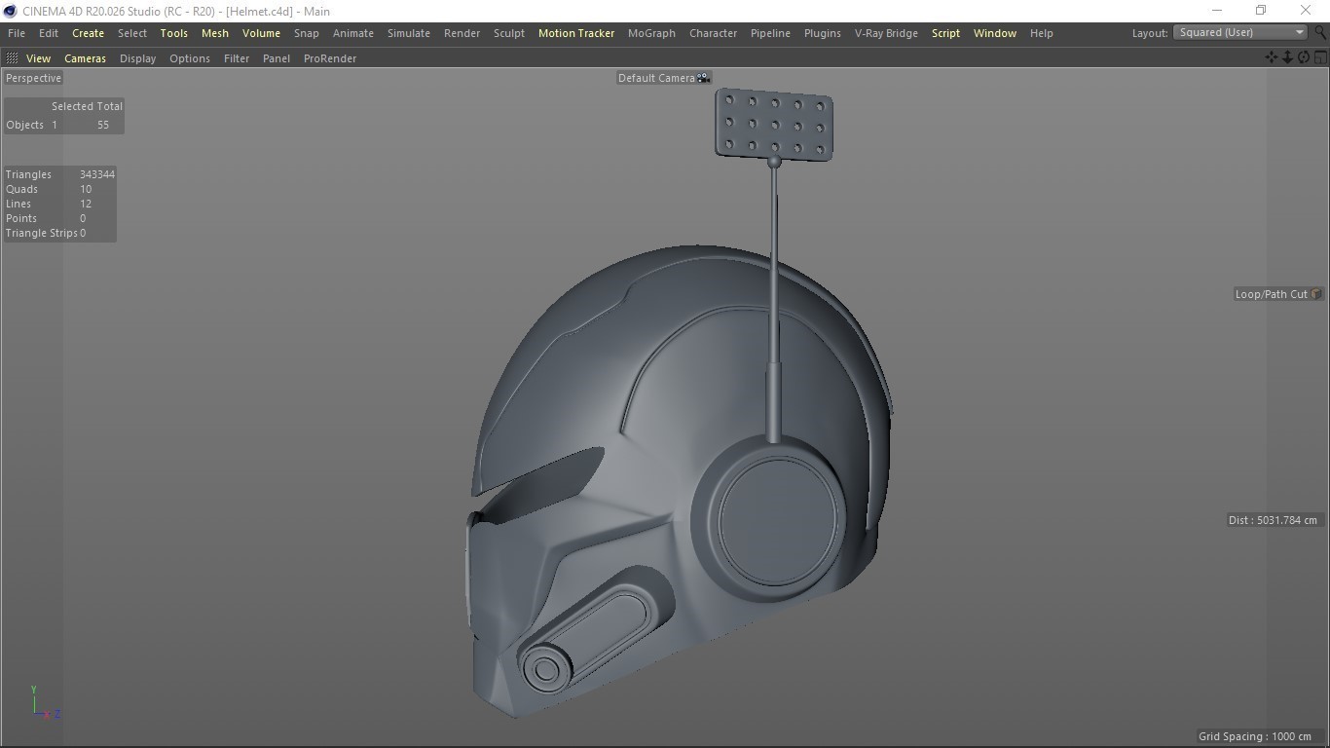Image resolution: width=1330 pixels, height=748 pixels.
Task: Click the dotted grip handle left of View
Action: (x=12, y=58)
